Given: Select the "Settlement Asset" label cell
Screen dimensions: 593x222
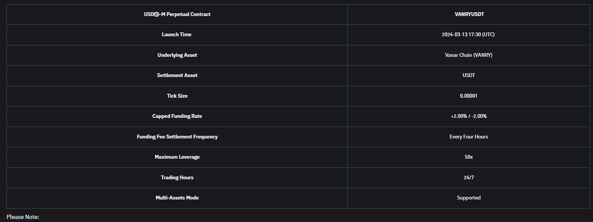Looking at the screenshot, I should tap(177, 76).
